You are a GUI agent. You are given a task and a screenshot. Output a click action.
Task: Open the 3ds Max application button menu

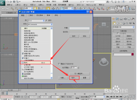pos(2,3)
